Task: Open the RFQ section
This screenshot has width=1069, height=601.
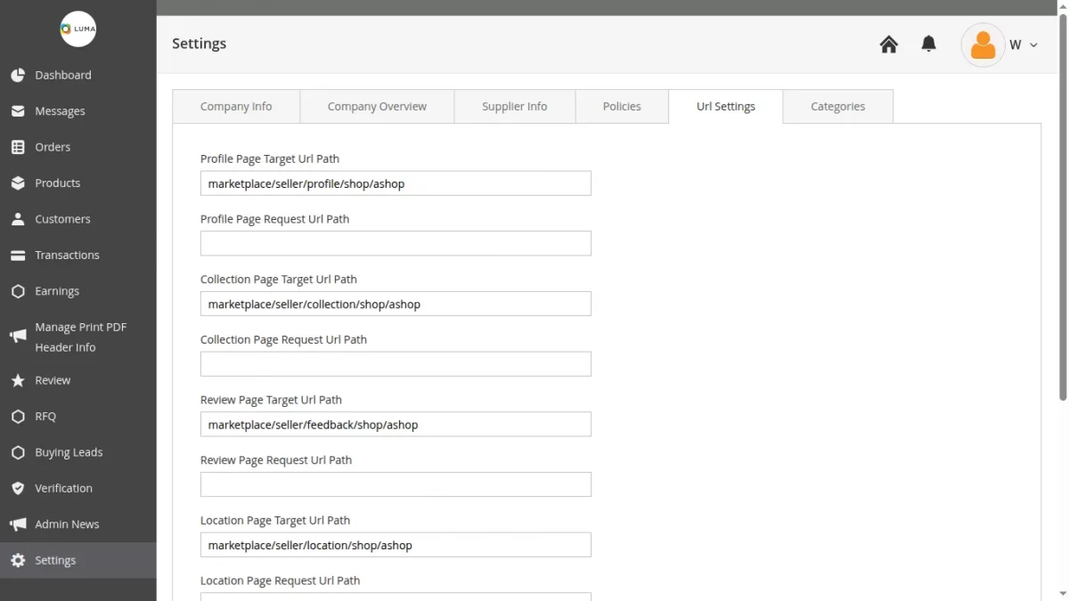Action: tap(18, 416)
